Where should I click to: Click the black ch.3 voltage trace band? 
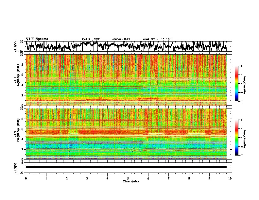126,167
